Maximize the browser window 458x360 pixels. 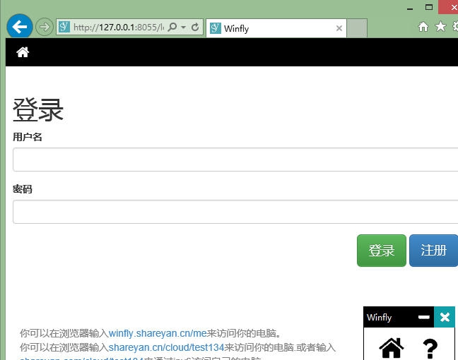click(x=429, y=7)
